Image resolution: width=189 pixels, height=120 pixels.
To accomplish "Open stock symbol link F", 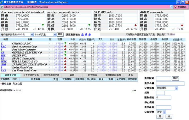I will 2,50.
